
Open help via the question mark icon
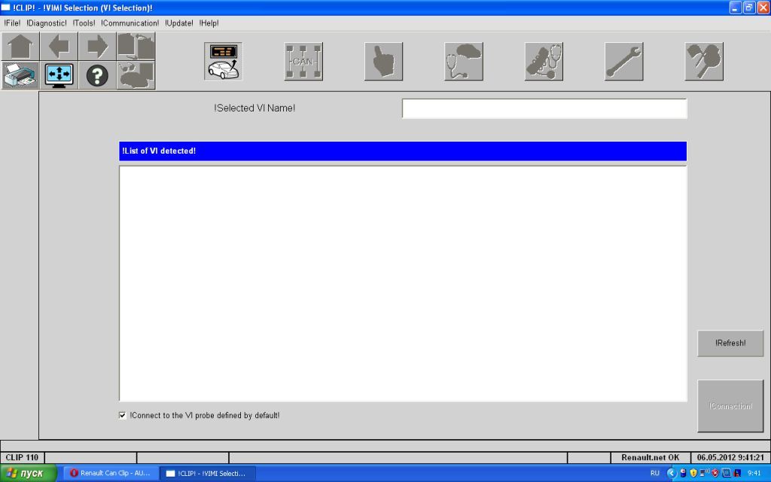point(97,75)
